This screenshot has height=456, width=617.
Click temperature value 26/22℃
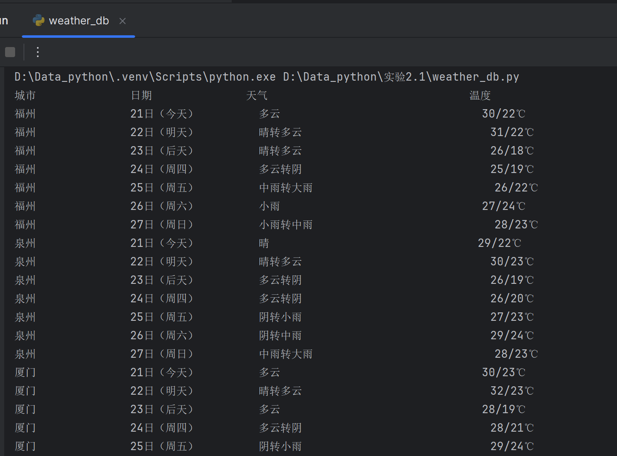point(516,188)
